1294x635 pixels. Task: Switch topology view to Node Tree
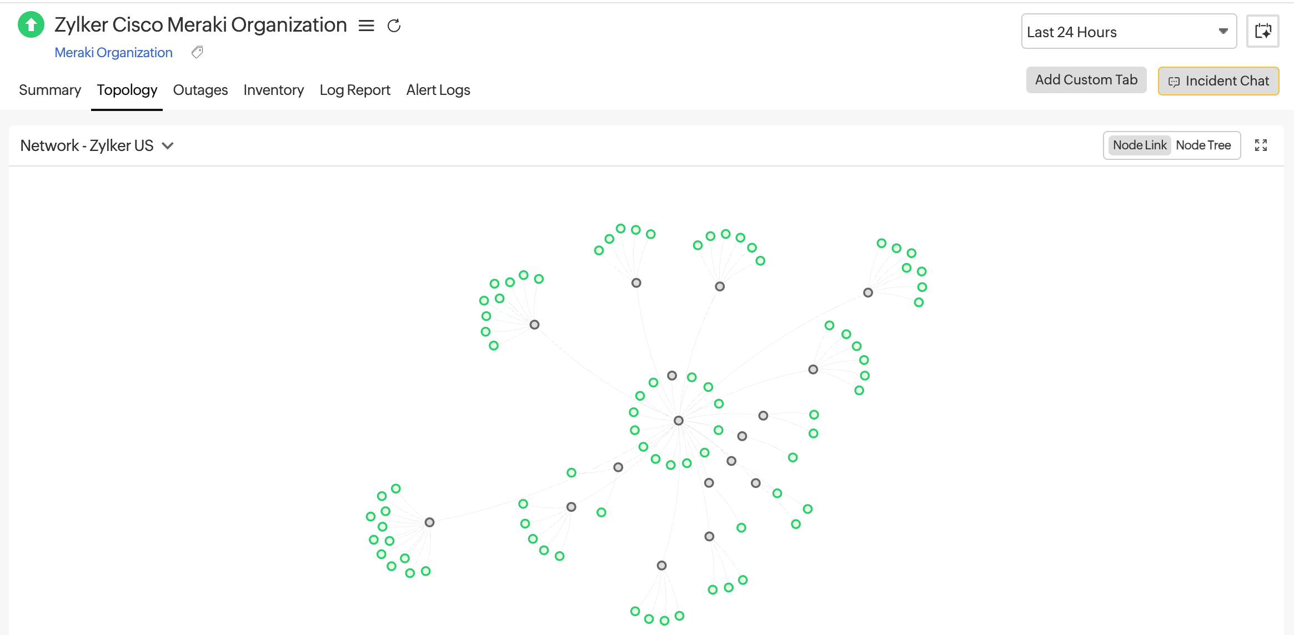click(x=1203, y=145)
